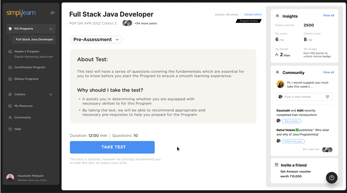Viewport: 347px width, 193px height.
Task: Click the Duration 12:00 min text
Action: pos(88,136)
